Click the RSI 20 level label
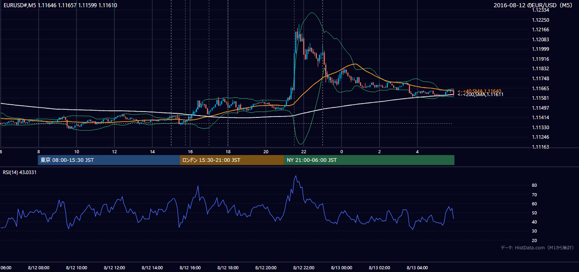The width and height of the screenshot is (579, 272). [535, 240]
